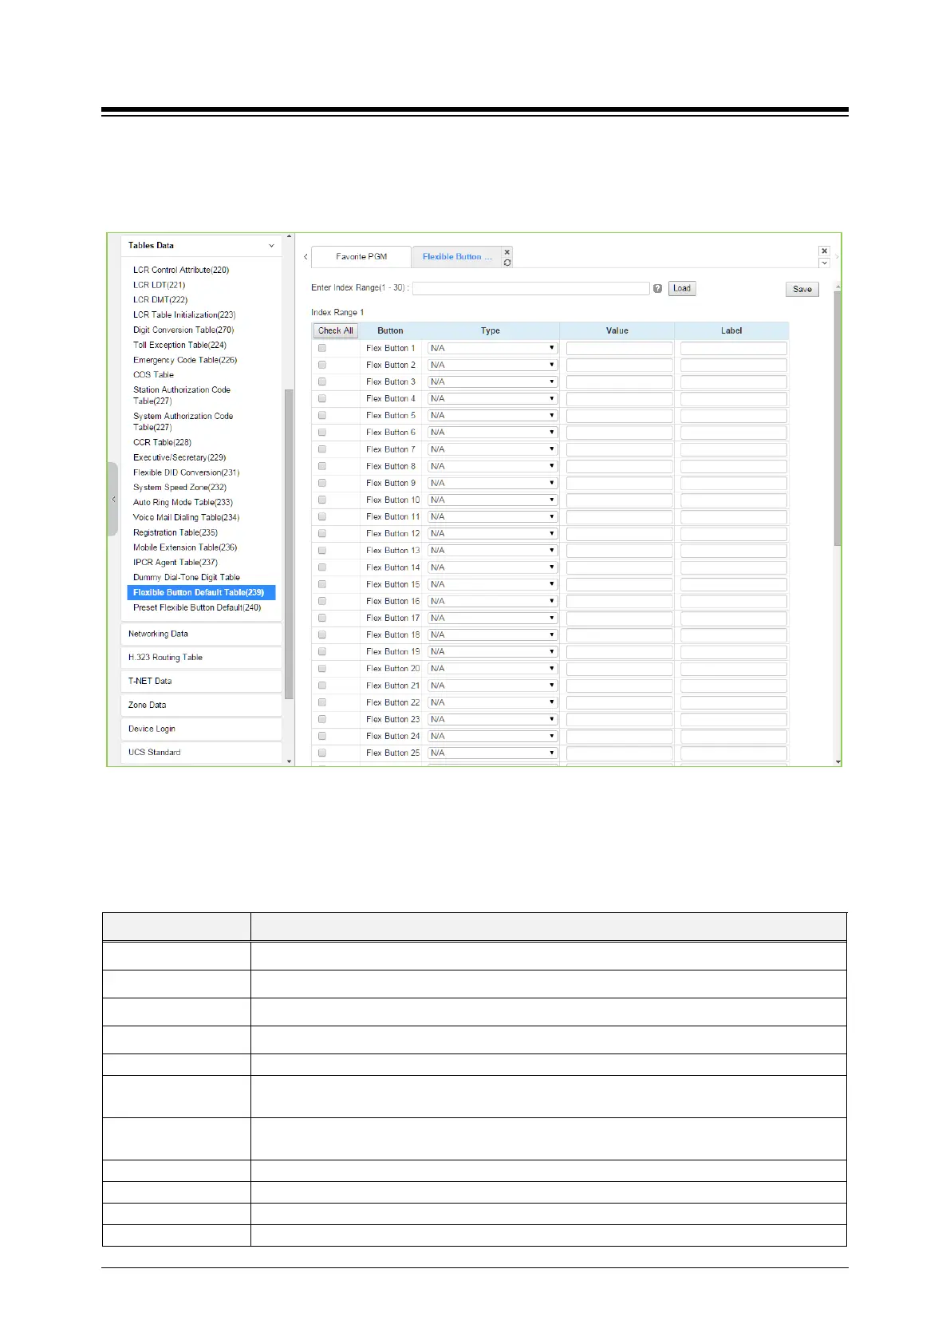Collapse the left sidebar using the arrow handle
Image resolution: width=950 pixels, height=1344 pixels.
(113, 500)
